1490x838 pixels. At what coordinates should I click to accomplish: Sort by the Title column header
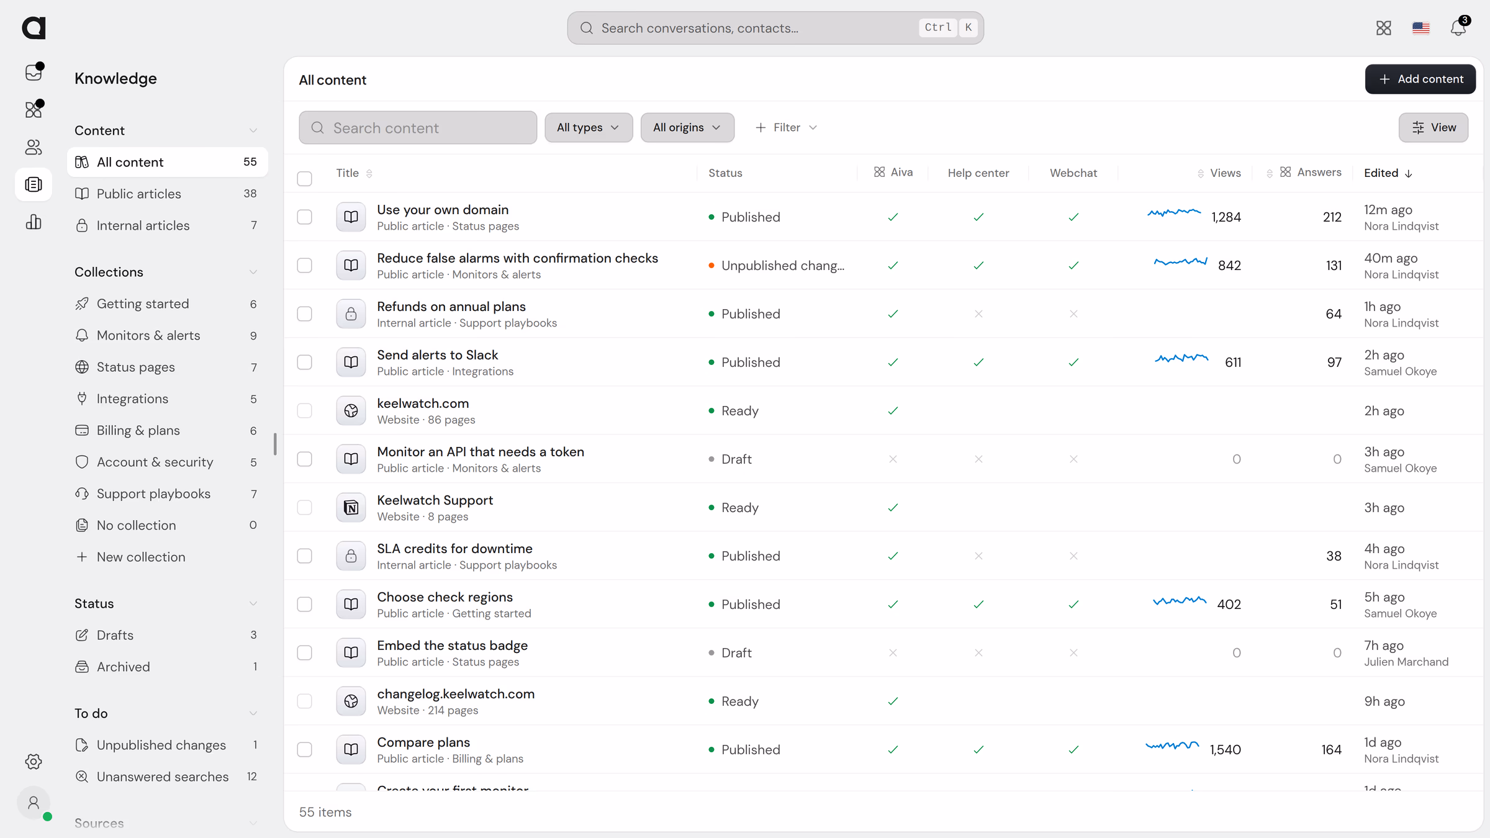tap(354, 173)
